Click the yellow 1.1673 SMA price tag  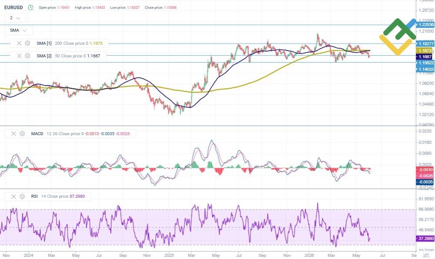tap(425, 51)
